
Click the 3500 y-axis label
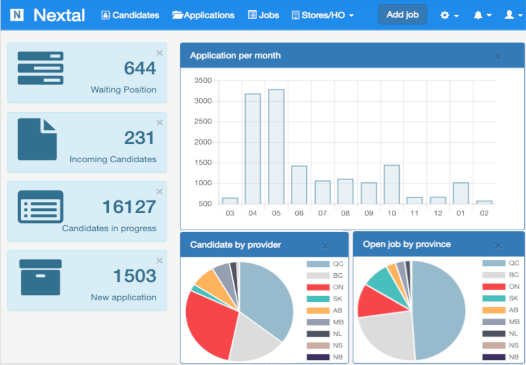tap(203, 81)
